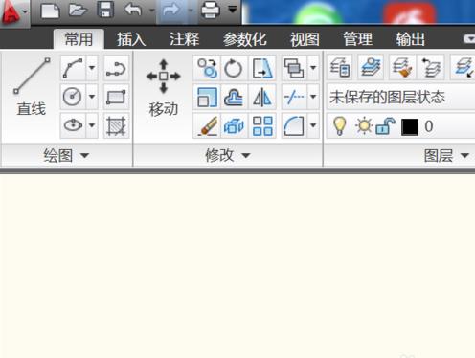The width and height of the screenshot is (475, 358).
Task: Select the Erase tool icon
Action: 207,125
